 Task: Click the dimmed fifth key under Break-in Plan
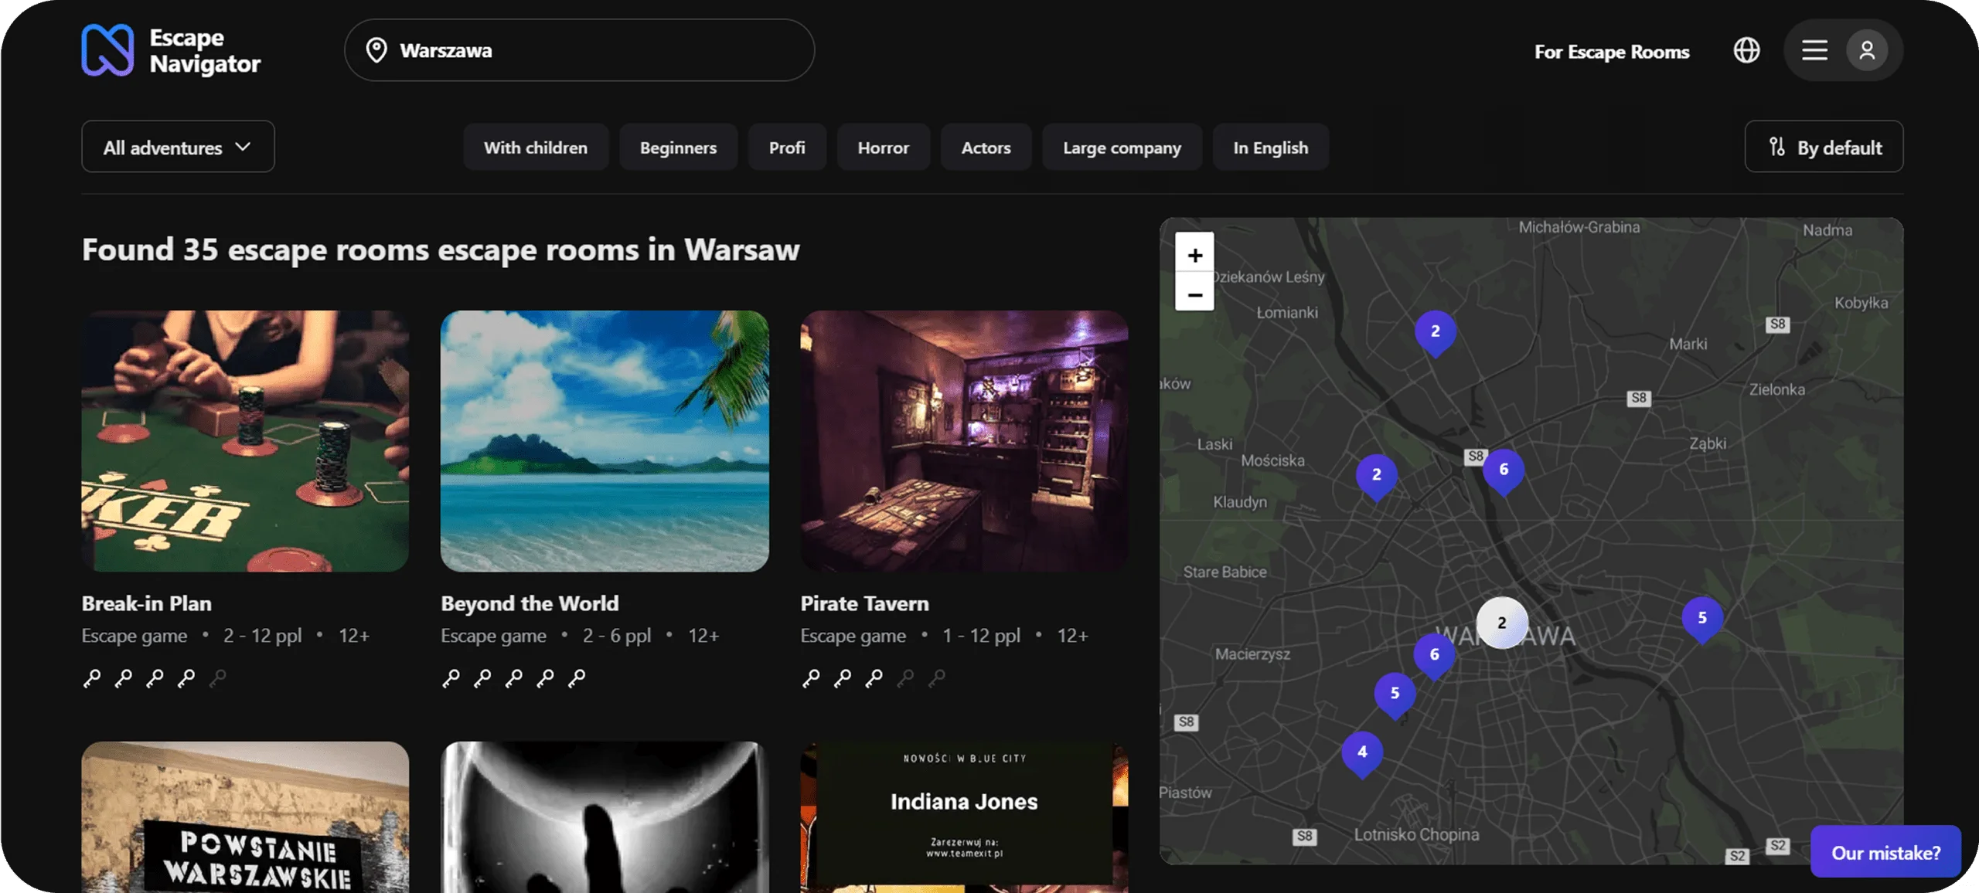[218, 677]
